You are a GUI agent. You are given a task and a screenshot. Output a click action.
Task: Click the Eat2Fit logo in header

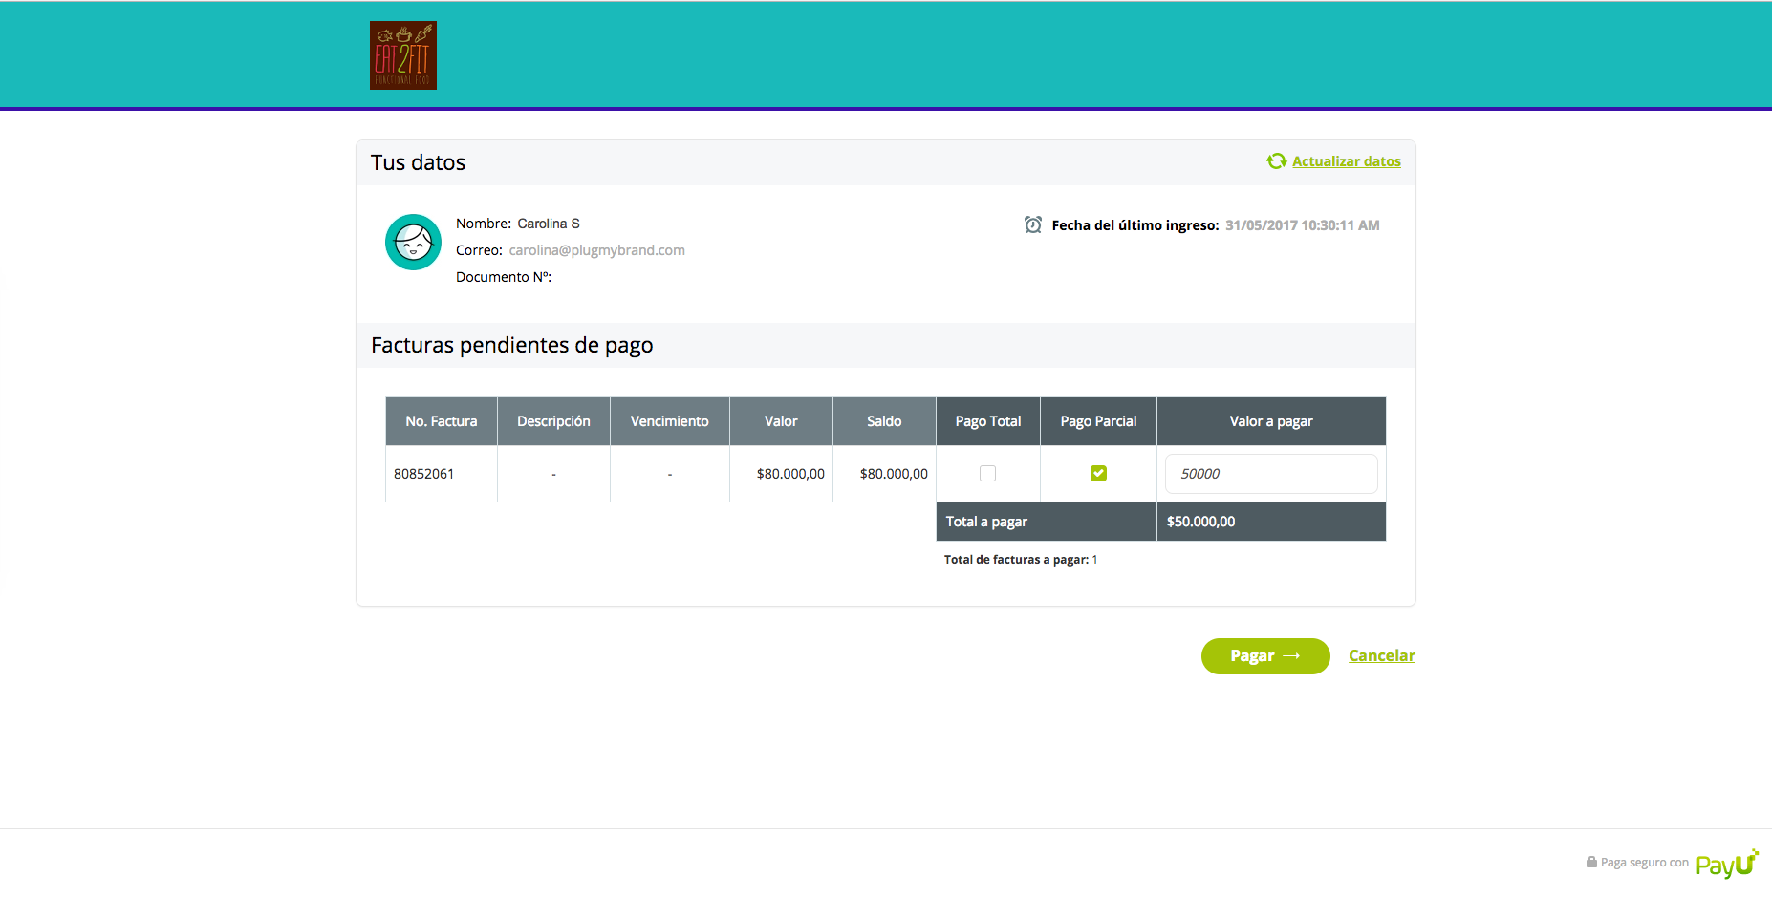coord(402,55)
